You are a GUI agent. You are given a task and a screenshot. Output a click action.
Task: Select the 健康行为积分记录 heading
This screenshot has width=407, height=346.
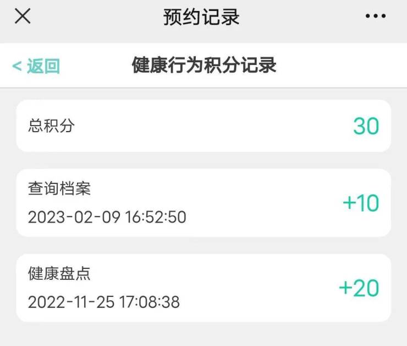pos(204,66)
